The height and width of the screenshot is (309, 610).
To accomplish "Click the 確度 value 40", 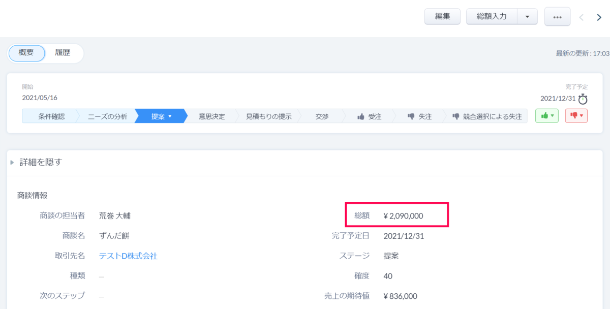I will (x=388, y=276).
